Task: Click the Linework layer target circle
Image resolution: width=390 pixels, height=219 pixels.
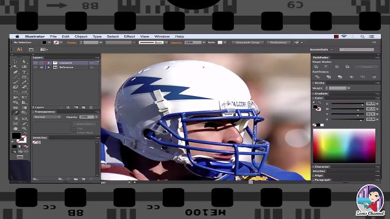Action: tap(91, 63)
